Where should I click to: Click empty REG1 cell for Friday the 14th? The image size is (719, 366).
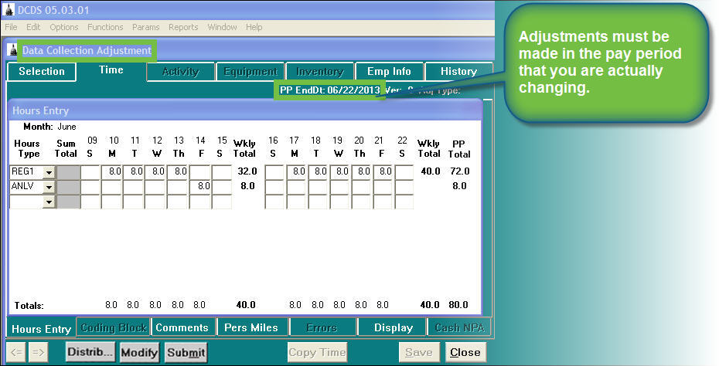tap(199, 171)
